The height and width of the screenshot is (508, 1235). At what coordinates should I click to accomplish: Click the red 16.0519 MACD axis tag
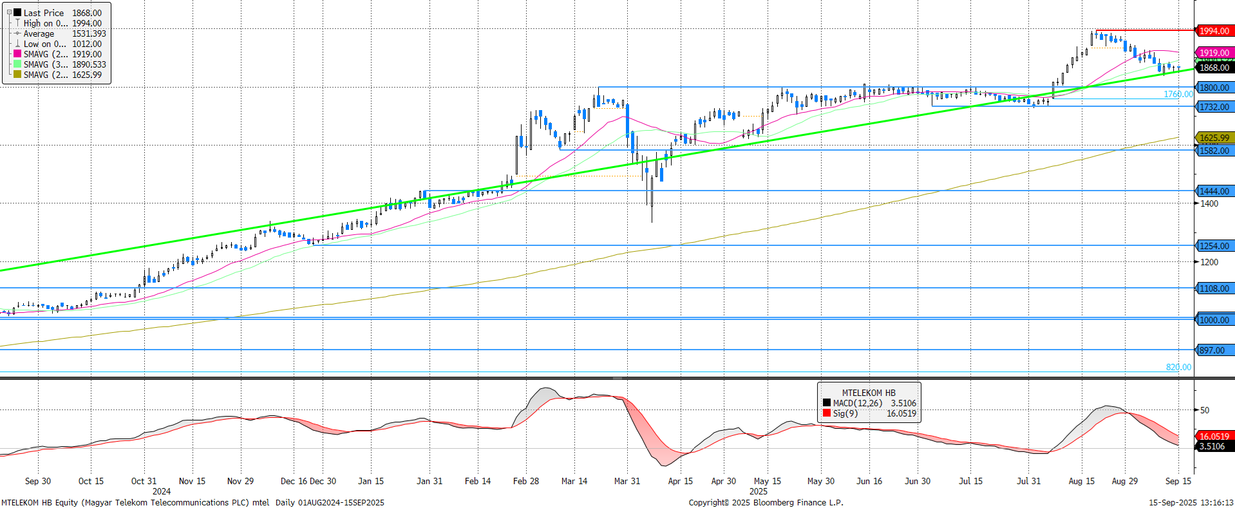point(1214,437)
